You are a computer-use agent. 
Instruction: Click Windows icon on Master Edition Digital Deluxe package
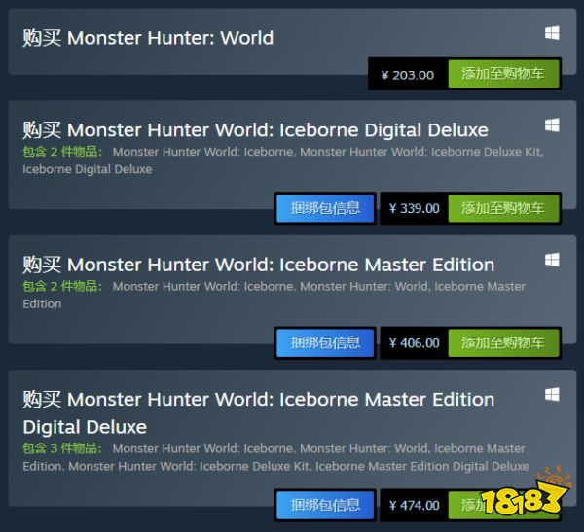click(552, 394)
